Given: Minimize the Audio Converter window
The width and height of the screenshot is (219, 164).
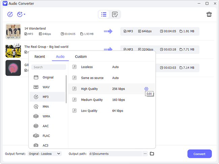Looking at the screenshot, I should [x=199, y=3].
